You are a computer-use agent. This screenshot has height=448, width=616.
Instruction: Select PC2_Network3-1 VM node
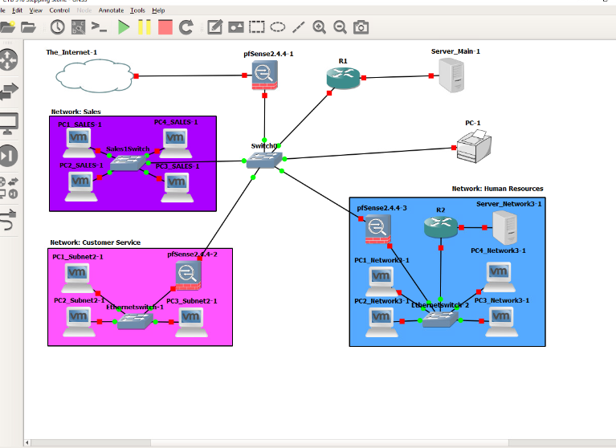pos(381,322)
